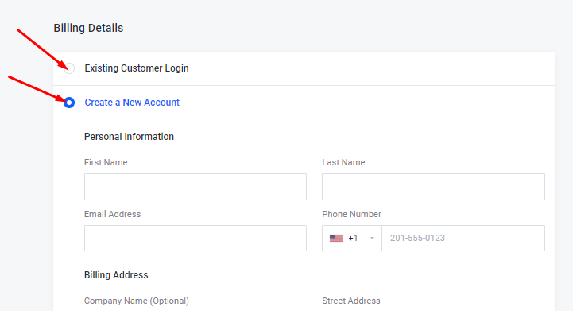The height and width of the screenshot is (311, 573).
Task: Focus the Last Name input box
Action: point(433,187)
